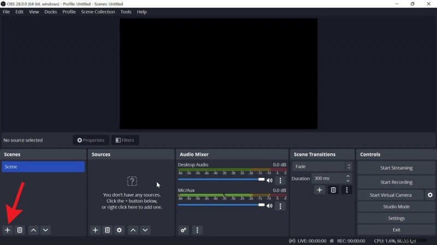The width and height of the screenshot is (437, 245).
Task: Open the Fade transition dropdown
Action: click(322, 166)
